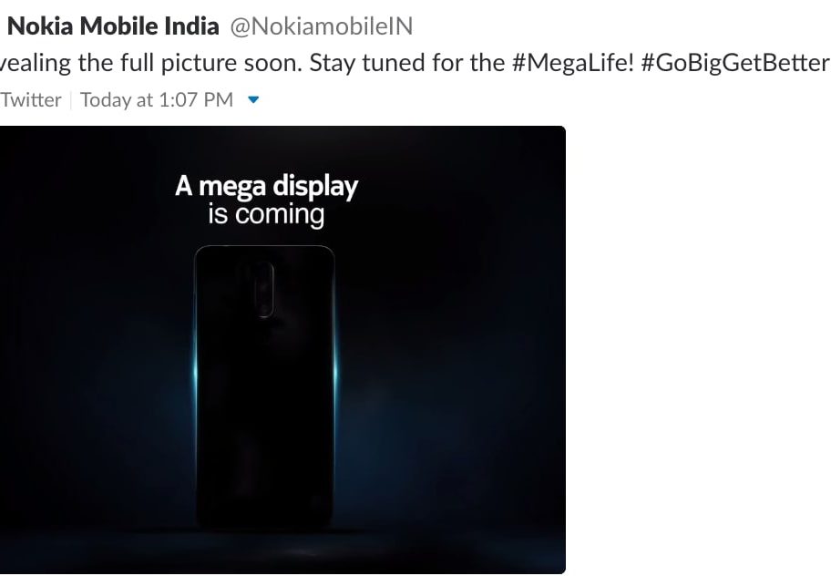Image resolution: width=831 pixels, height=576 pixels.
Task: Click the Twitter source label
Action: [31, 100]
